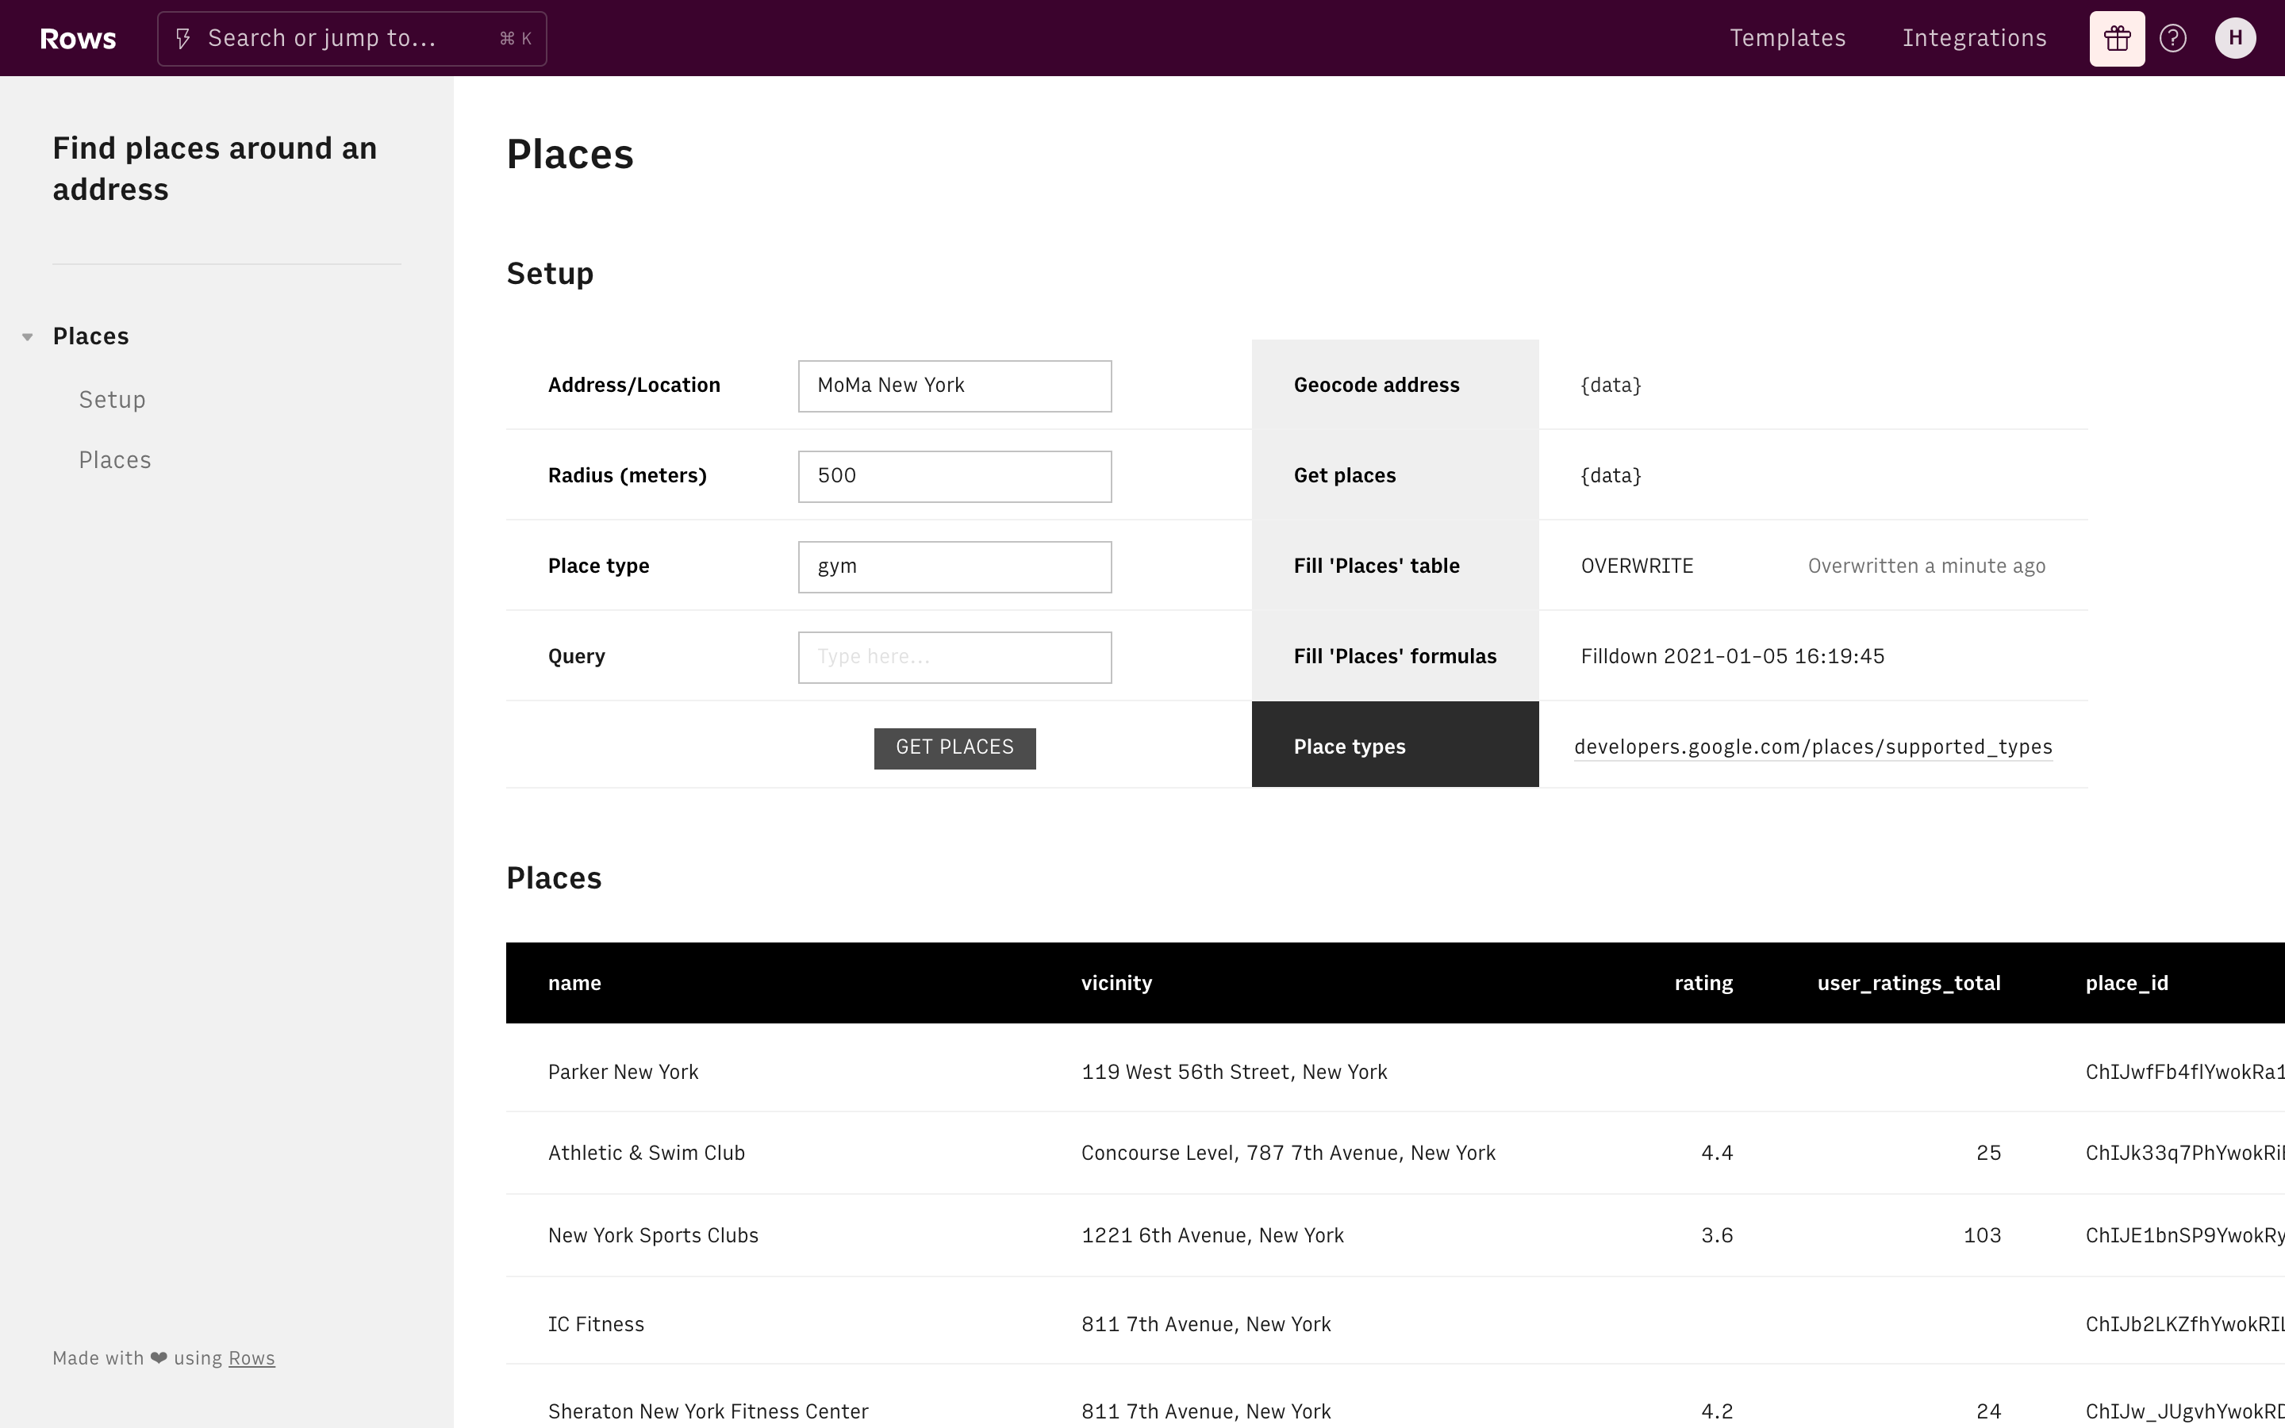
Task: Click the Fill 'Places' formulas label
Action: (1395, 656)
